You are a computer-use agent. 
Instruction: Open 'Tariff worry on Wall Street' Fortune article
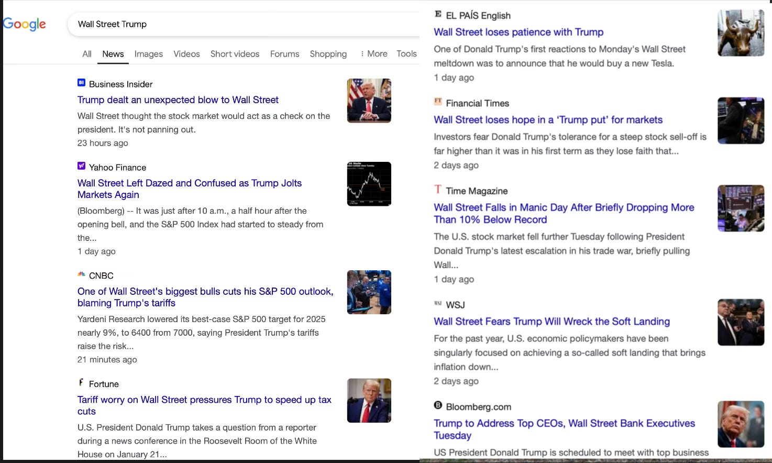(204, 405)
